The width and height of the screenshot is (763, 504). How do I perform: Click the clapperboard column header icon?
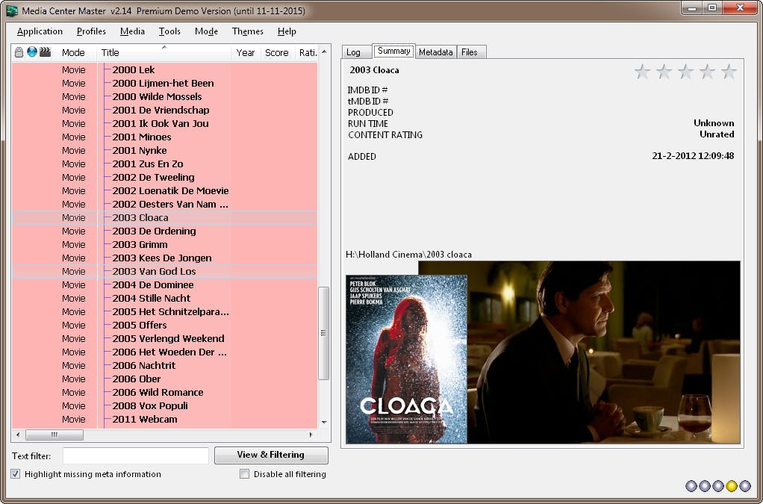46,52
